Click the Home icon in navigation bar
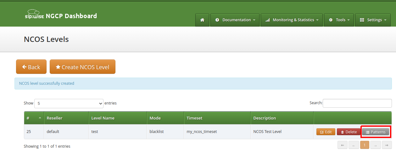The width and height of the screenshot is (396, 158). pos(202,20)
